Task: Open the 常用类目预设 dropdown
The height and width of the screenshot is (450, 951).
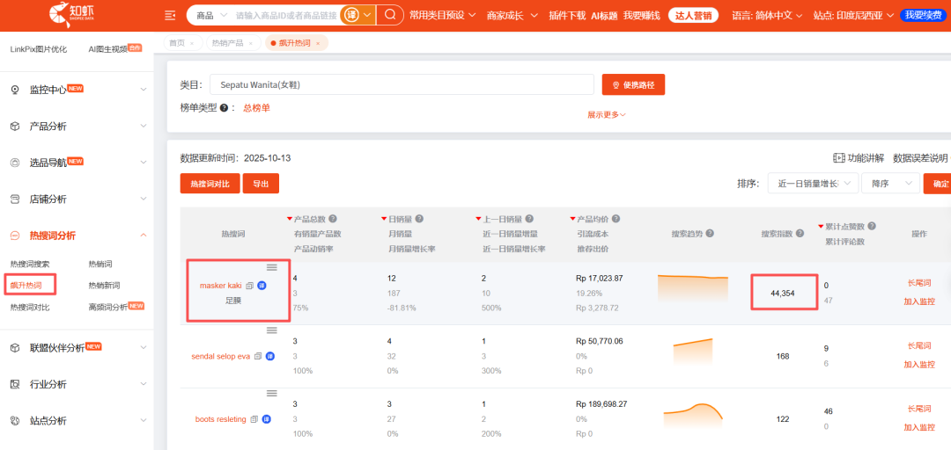Action: [x=442, y=15]
